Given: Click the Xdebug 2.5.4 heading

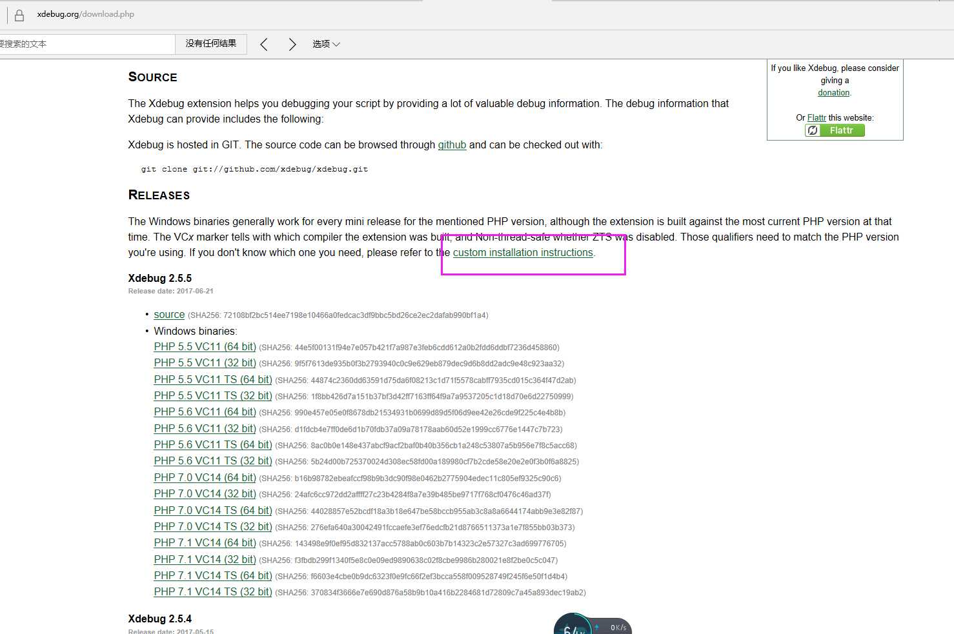Looking at the screenshot, I should click(x=160, y=619).
